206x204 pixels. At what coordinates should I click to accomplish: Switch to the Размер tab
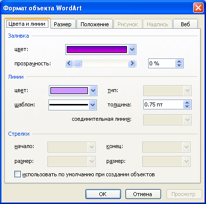[63, 24]
